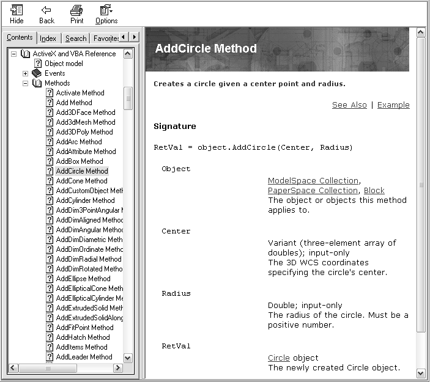Image resolution: width=430 pixels, height=382 pixels.
Task: Click the Back arrow icon
Action: point(46,10)
